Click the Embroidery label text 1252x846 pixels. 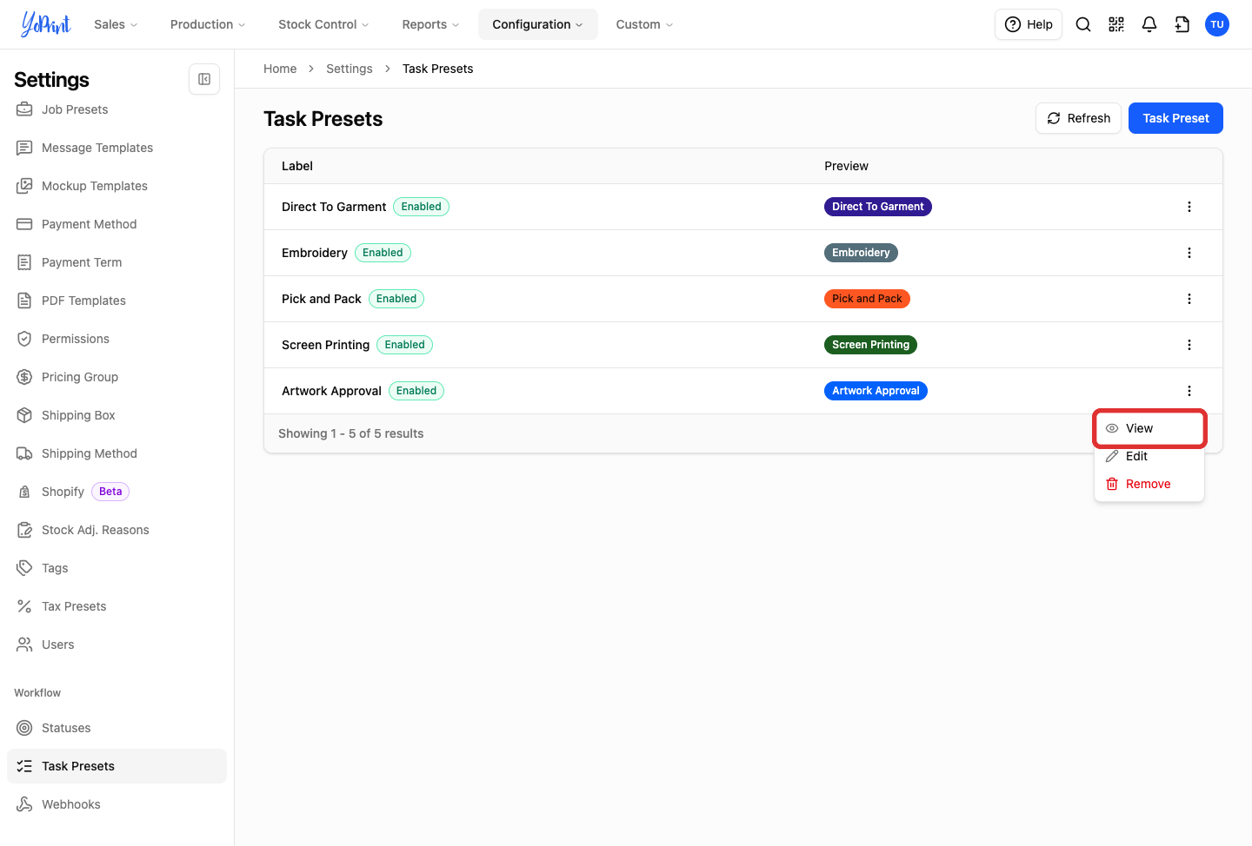315,253
